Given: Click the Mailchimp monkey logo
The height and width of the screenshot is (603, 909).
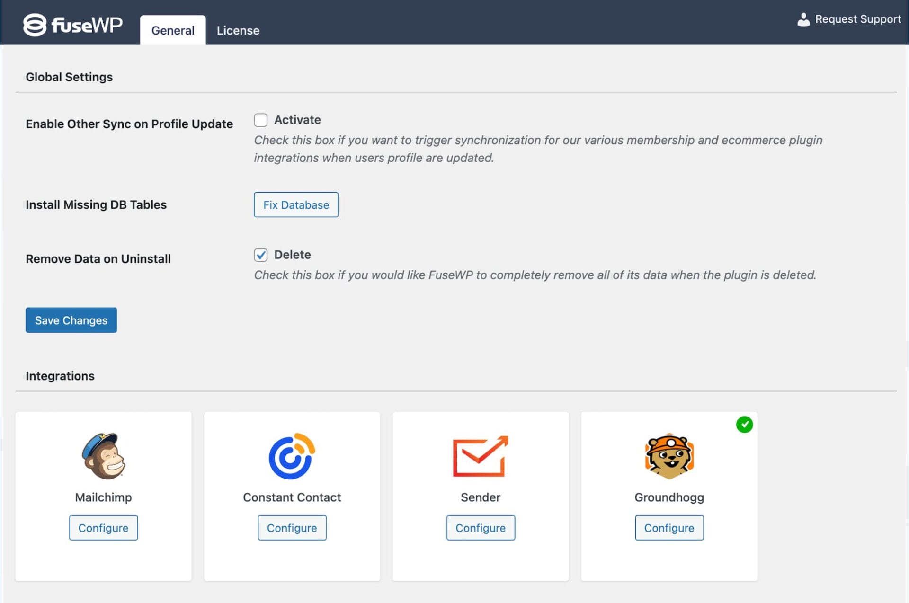Looking at the screenshot, I should (x=103, y=456).
